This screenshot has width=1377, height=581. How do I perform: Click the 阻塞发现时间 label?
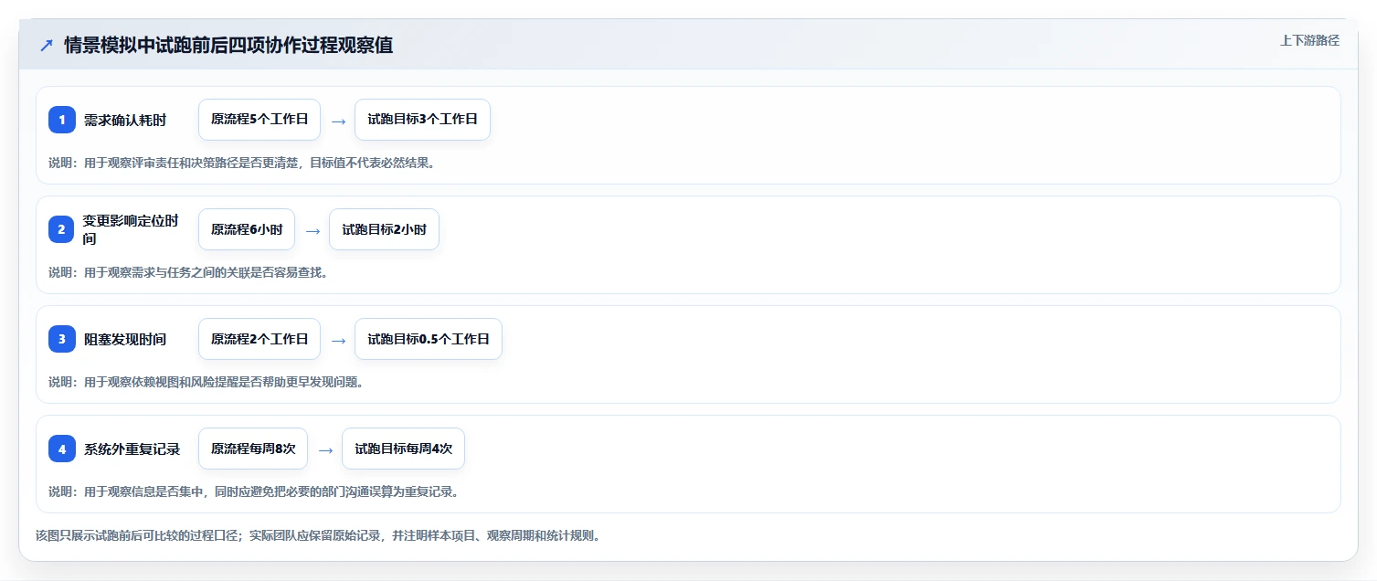point(125,339)
